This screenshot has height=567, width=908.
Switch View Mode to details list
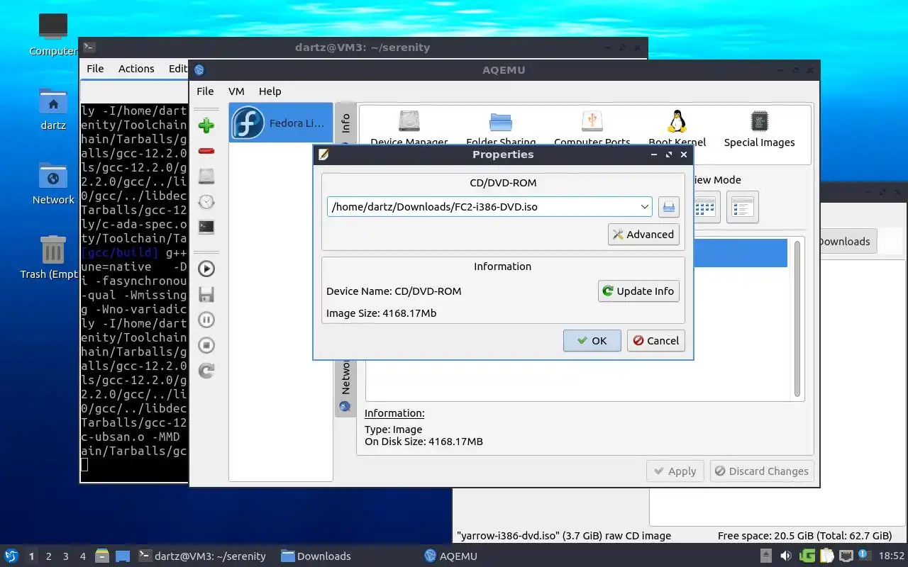(743, 207)
